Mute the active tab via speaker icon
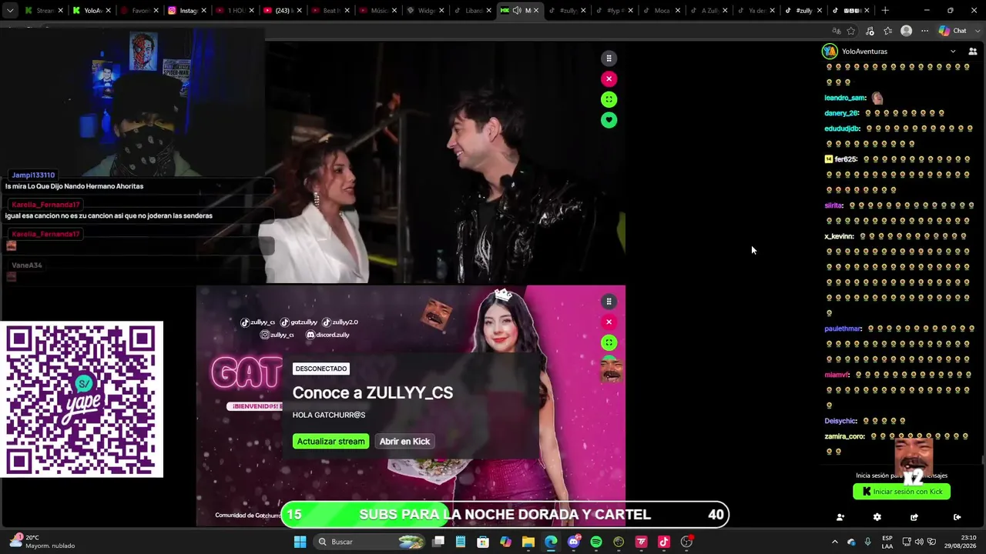The height and width of the screenshot is (554, 986). point(517,11)
